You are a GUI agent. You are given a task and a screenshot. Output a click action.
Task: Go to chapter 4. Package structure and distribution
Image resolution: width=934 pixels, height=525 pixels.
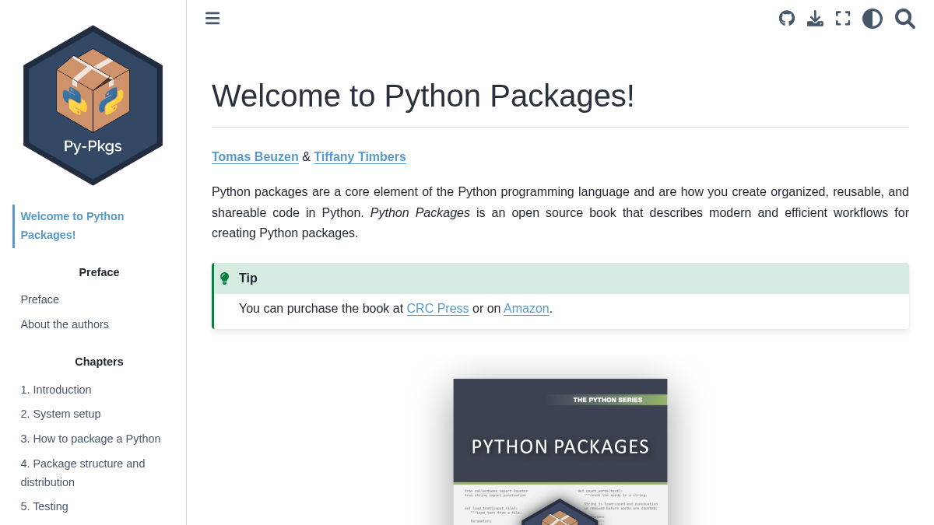(x=83, y=473)
